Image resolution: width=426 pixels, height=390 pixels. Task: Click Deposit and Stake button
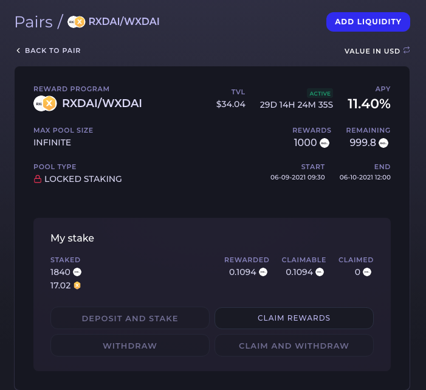coord(130,318)
